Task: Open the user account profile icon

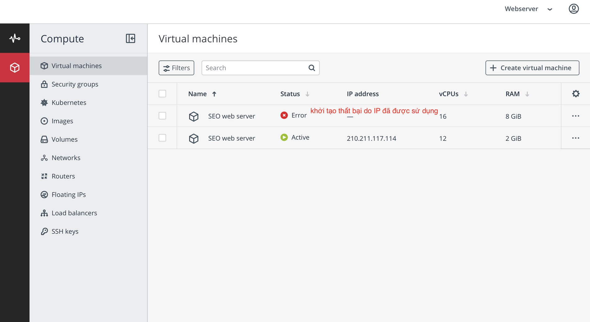Action: pos(573,9)
